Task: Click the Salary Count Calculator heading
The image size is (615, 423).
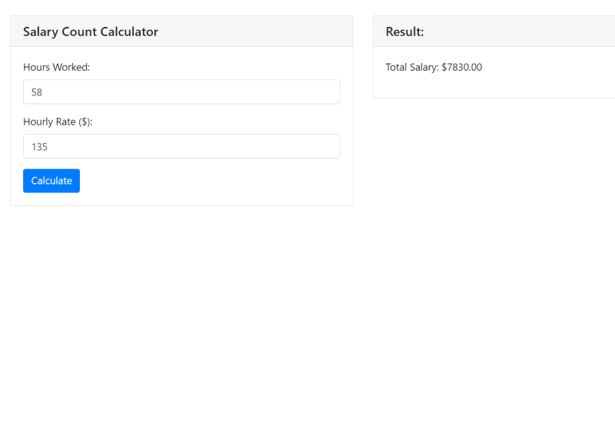Action: click(x=91, y=32)
